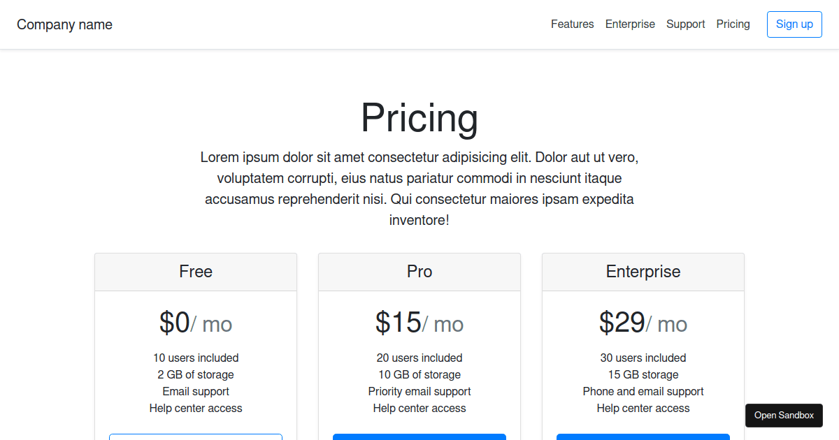Click the Enterprise plan card header
This screenshot has width=839, height=440.
643,272
